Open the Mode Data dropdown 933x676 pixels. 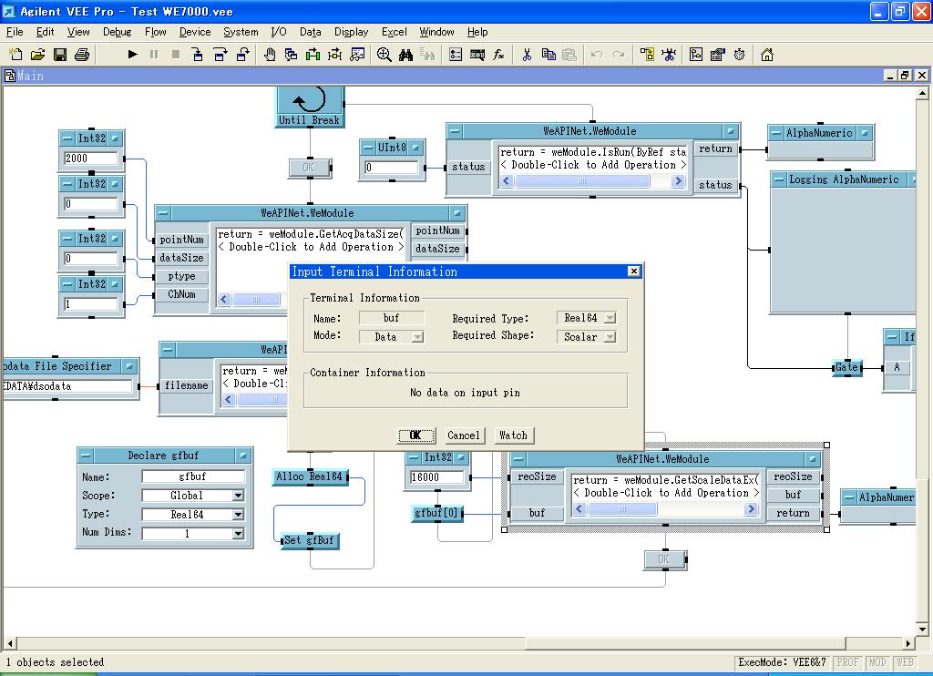417,337
